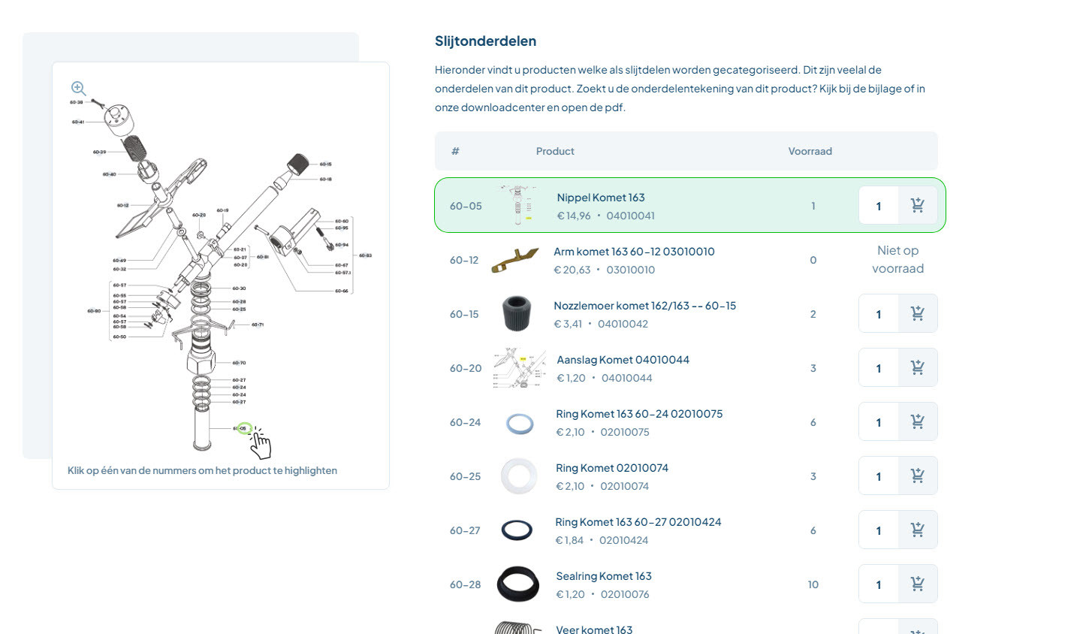The height and width of the screenshot is (634, 1092).
Task: Click the Voorraad column header
Action: 810,151
